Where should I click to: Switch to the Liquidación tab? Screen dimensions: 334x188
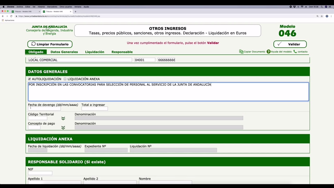(x=94, y=52)
